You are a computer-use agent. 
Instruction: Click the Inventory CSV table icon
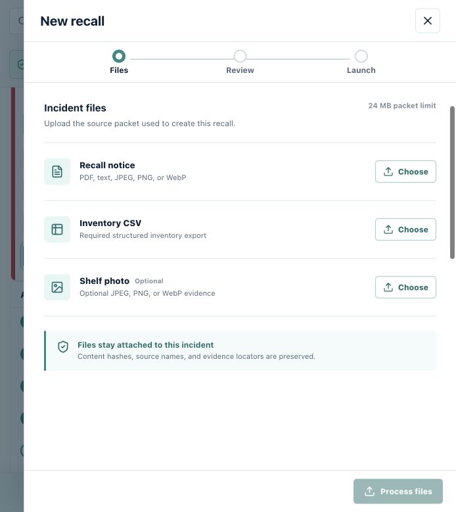pyautogui.click(x=57, y=229)
